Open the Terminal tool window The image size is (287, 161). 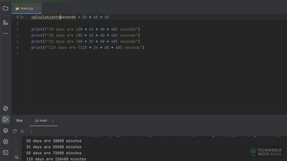click(5, 153)
